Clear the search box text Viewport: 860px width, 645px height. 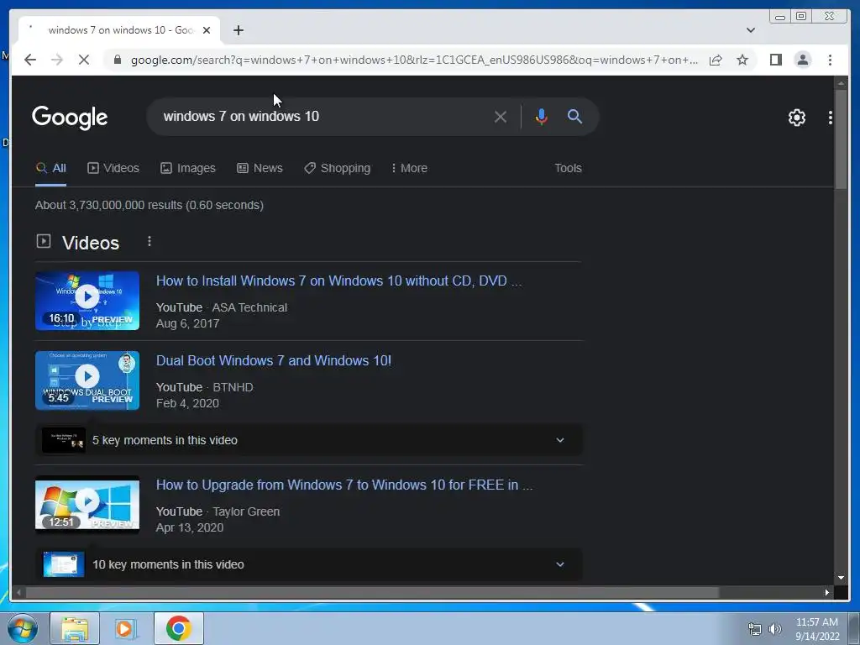501,116
